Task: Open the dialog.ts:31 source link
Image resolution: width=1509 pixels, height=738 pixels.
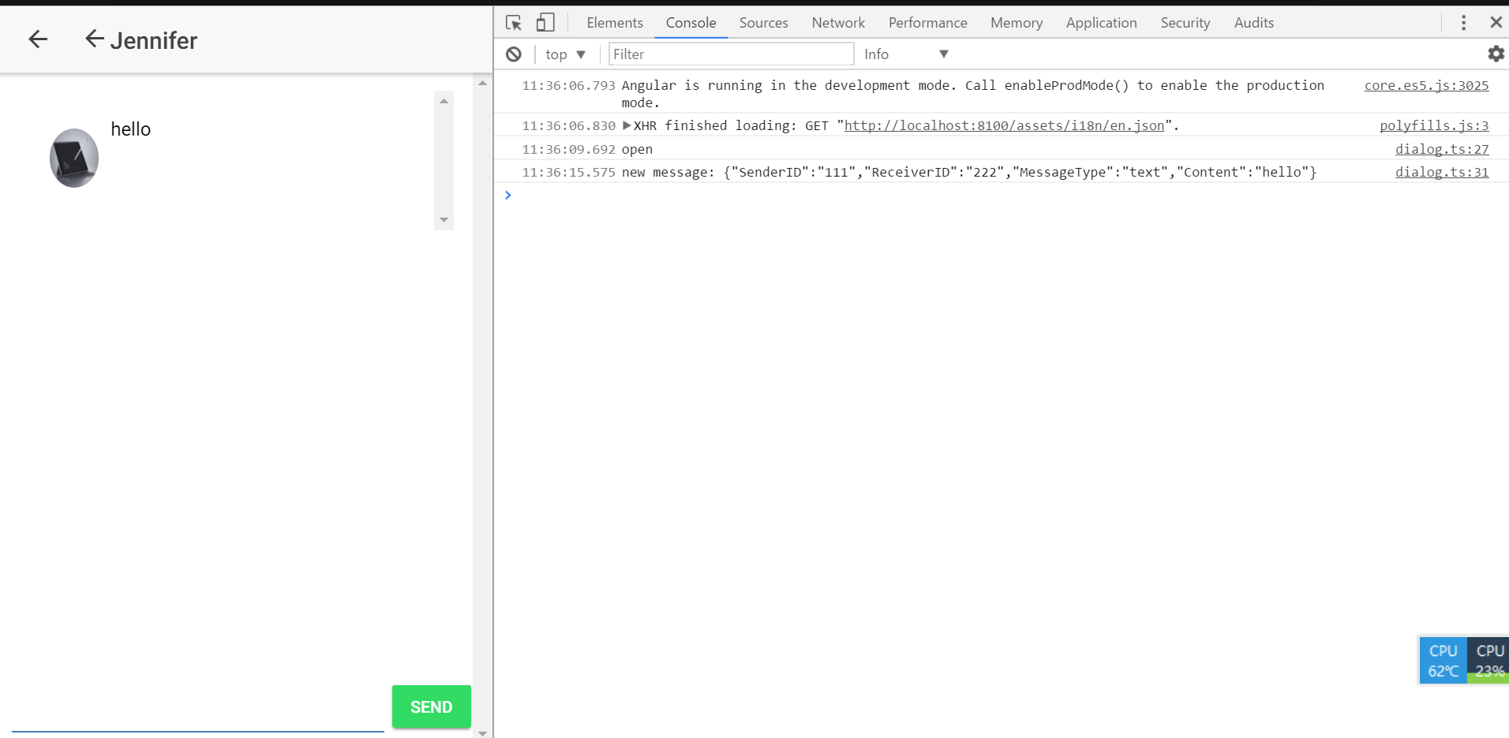Action: pos(1441,172)
